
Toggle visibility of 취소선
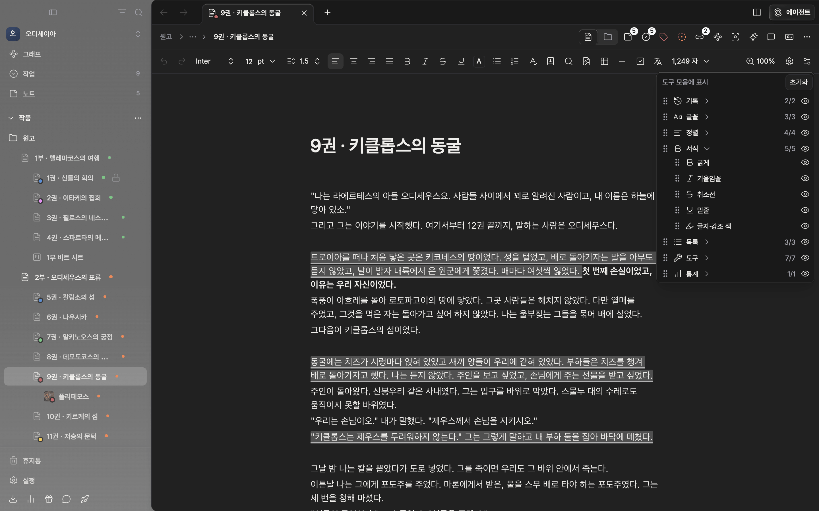[x=805, y=194]
